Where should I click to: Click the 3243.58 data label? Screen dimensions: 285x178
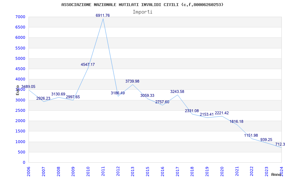(177, 92)
